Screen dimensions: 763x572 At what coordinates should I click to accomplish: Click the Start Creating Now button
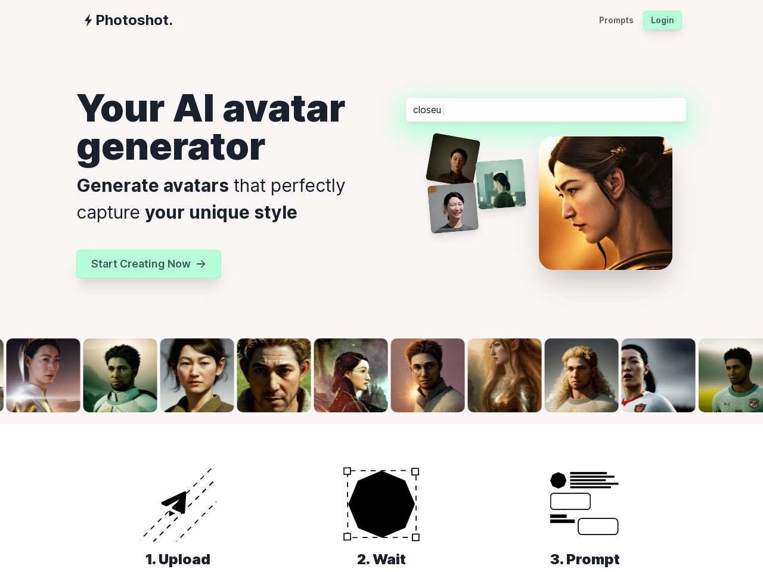point(149,264)
